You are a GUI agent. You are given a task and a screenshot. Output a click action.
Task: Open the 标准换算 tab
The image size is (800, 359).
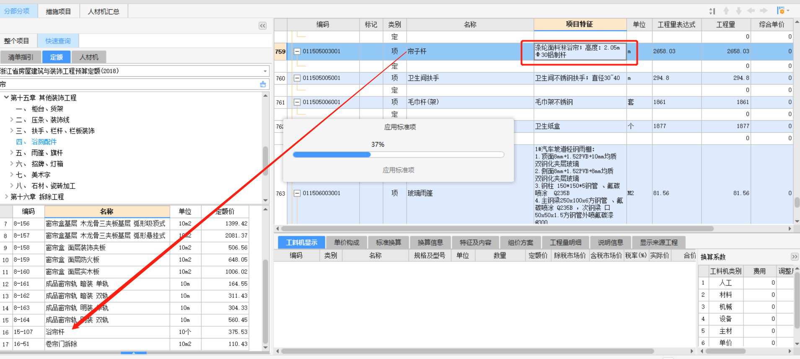[x=388, y=243]
